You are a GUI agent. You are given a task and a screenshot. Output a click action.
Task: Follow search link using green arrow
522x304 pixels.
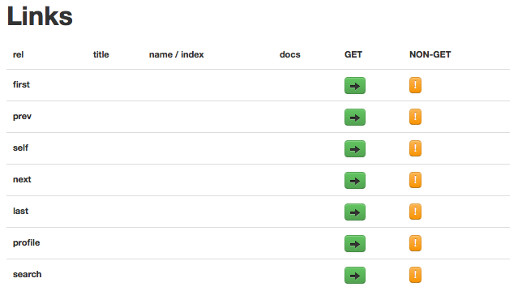click(x=355, y=276)
